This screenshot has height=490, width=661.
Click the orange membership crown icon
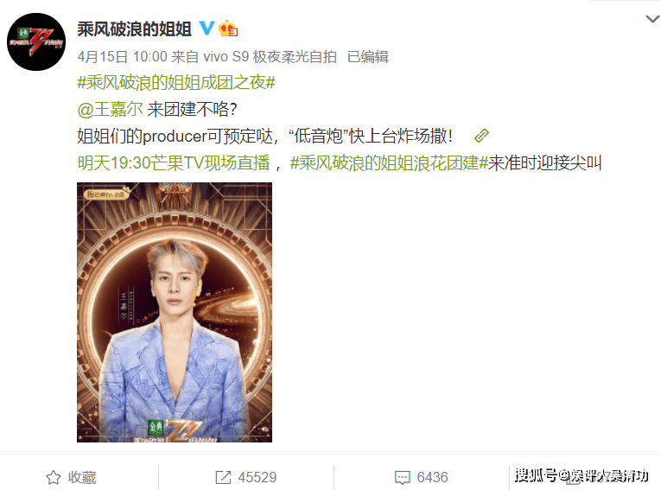click(x=228, y=29)
